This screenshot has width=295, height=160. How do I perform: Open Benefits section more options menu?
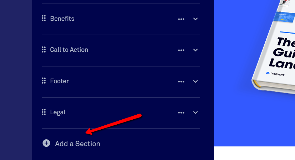181,19
